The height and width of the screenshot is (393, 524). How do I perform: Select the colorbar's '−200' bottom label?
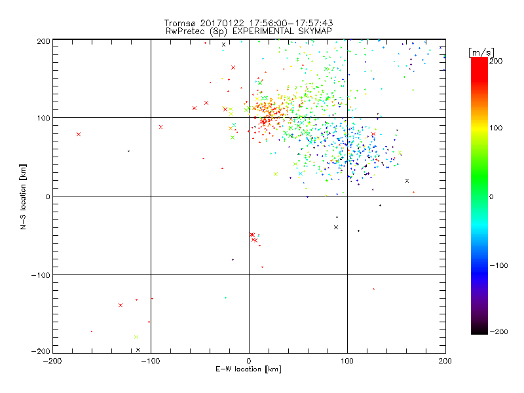tap(498, 331)
